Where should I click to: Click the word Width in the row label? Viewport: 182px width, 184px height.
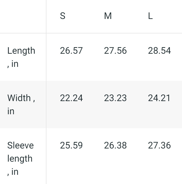tap(19, 98)
